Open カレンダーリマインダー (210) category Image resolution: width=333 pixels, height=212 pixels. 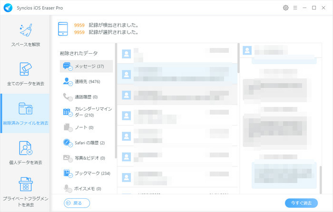pyautogui.click(x=86, y=112)
